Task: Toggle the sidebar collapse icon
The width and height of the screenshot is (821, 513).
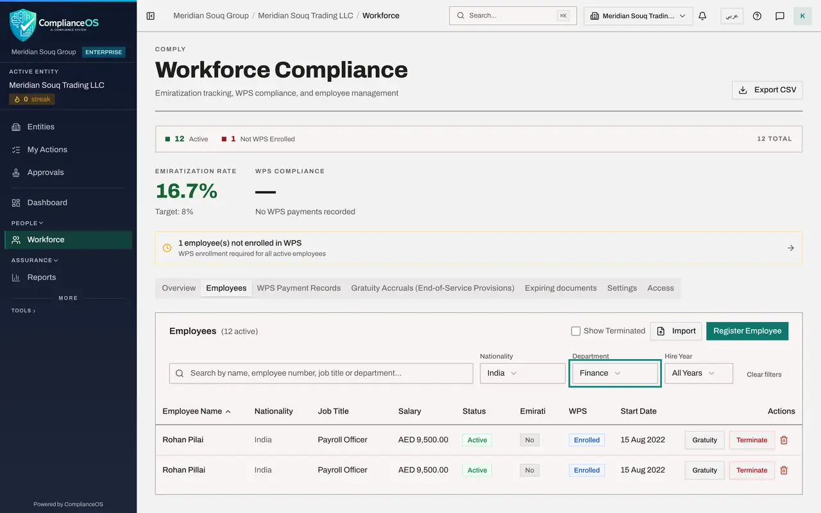Action: point(151,16)
